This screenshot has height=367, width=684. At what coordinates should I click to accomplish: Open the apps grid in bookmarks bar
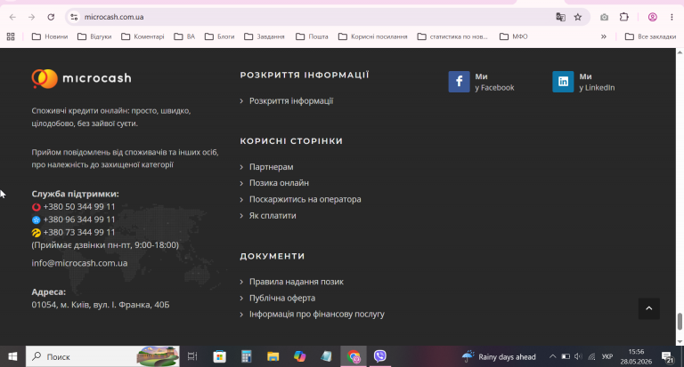point(11,36)
